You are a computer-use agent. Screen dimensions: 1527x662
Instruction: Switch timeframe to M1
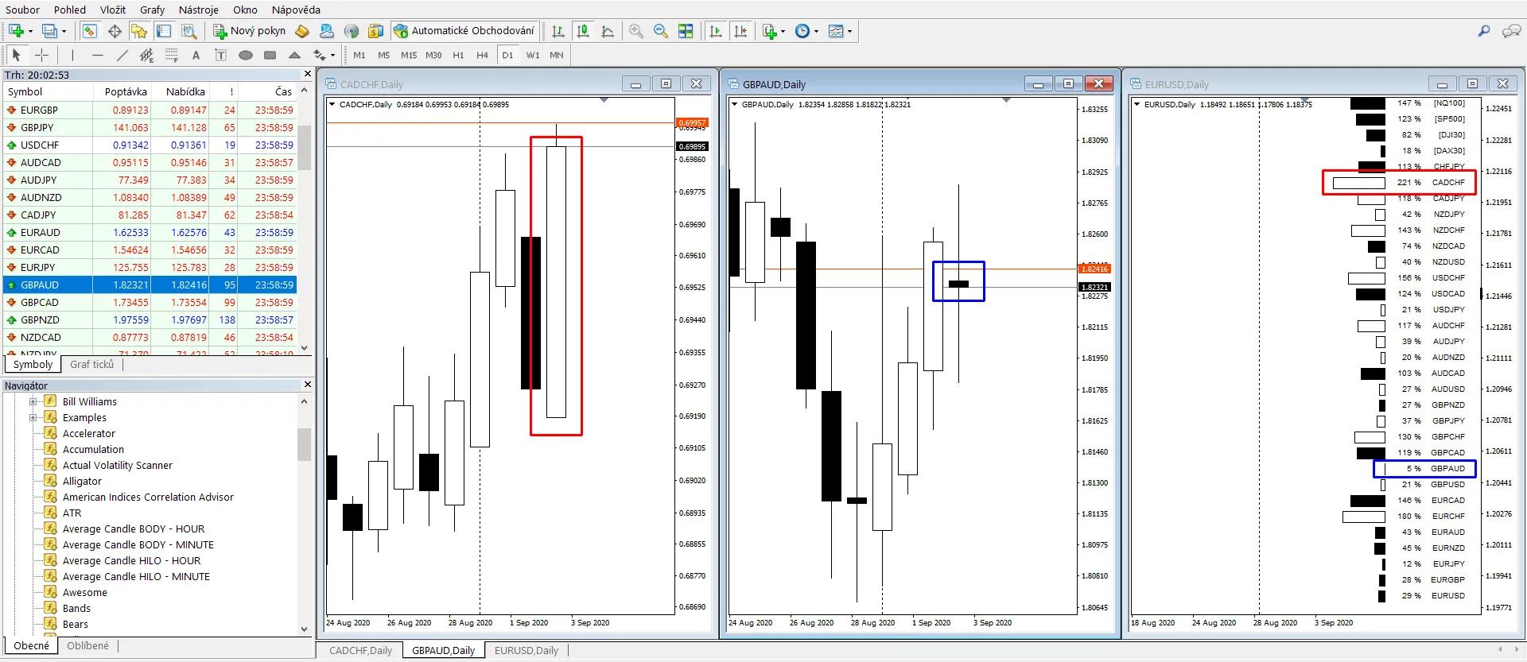(x=359, y=55)
